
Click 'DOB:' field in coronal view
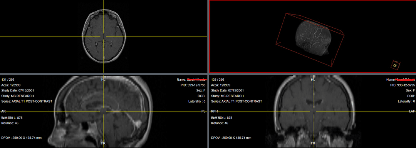(x=411, y=96)
